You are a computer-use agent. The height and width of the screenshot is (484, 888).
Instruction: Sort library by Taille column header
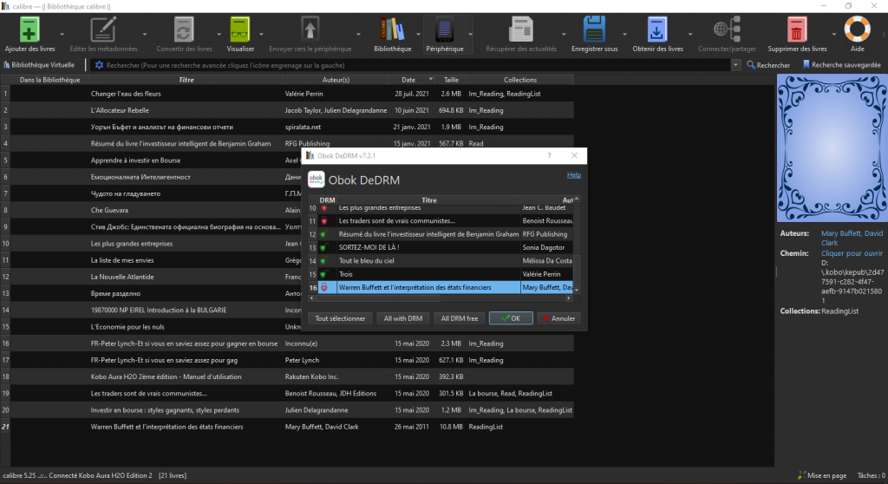tap(451, 80)
